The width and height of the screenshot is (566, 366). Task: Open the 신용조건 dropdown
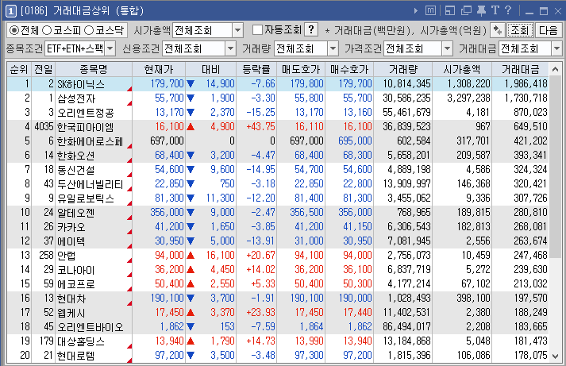(x=231, y=48)
